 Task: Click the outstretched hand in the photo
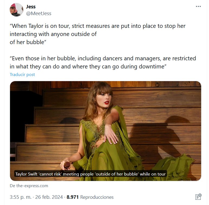pyautogui.click(x=111, y=134)
